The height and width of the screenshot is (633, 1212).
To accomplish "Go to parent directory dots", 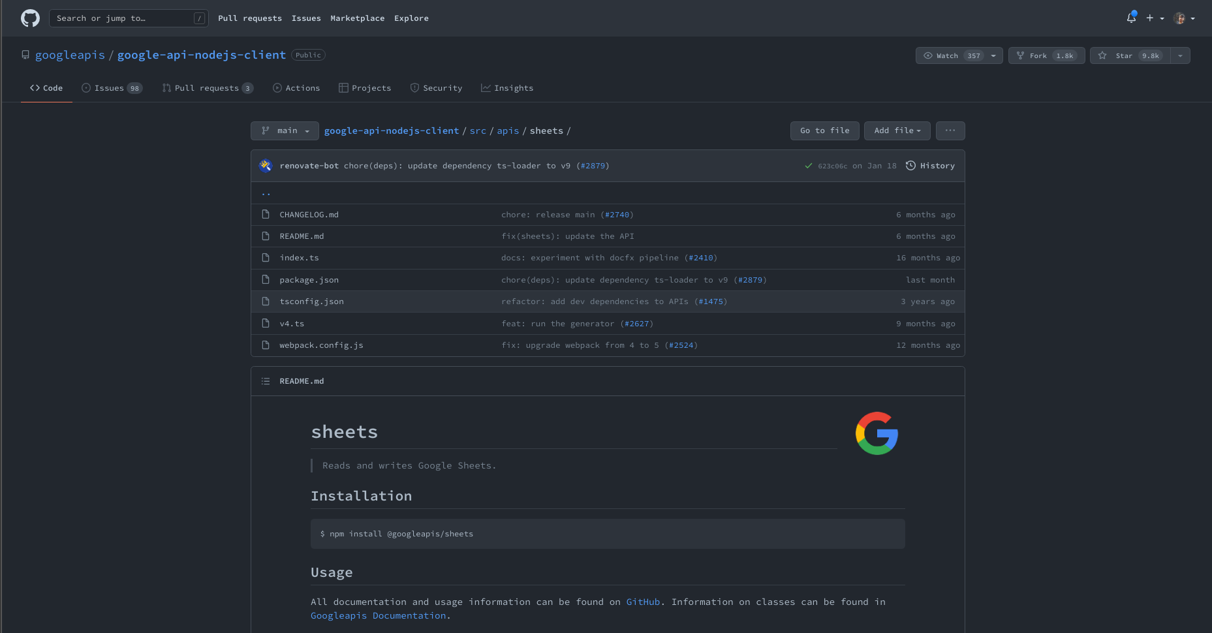I will click(x=266, y=193).
